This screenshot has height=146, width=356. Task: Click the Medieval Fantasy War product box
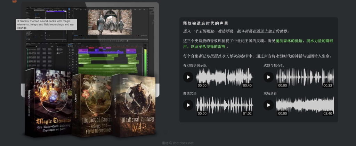click(x=133, y=106)
